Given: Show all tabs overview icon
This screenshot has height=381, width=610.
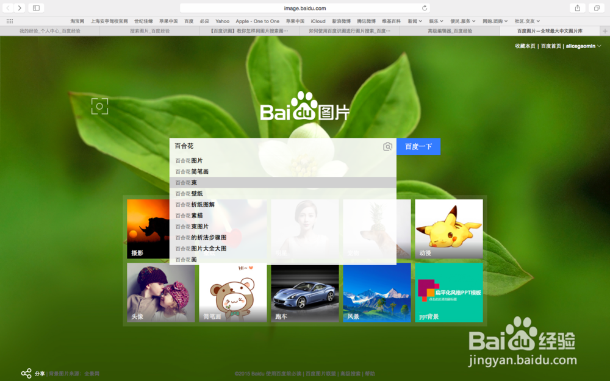Looking at the screenshot, I should click(x=597, y=8).
